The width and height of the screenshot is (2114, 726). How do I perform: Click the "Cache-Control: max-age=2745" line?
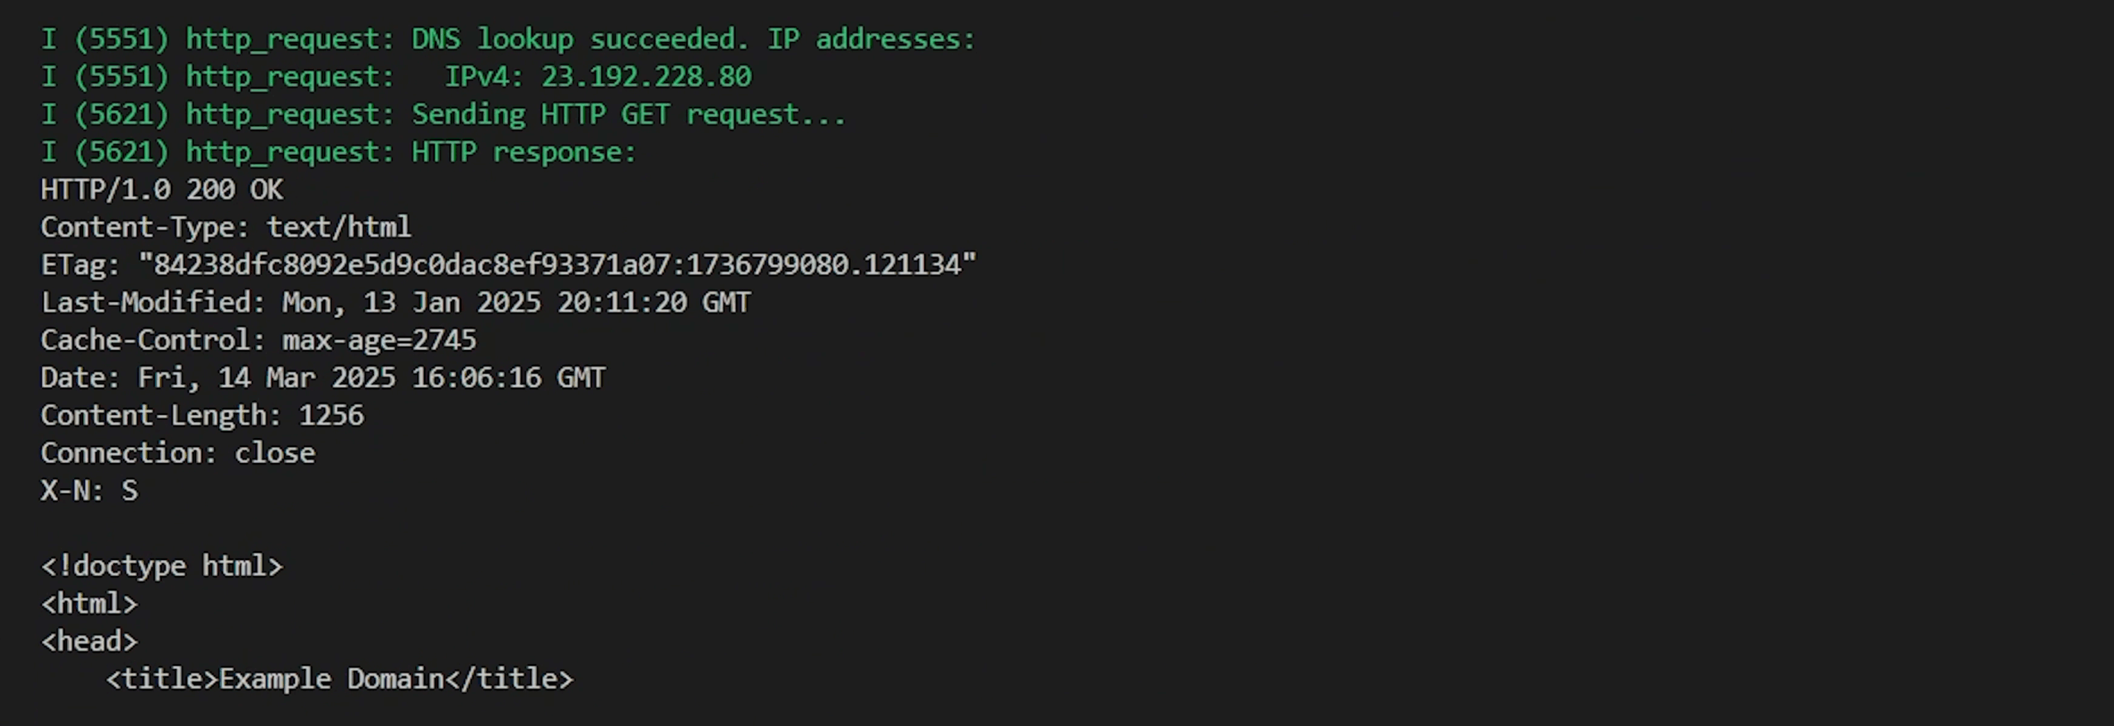coord(258,341)
